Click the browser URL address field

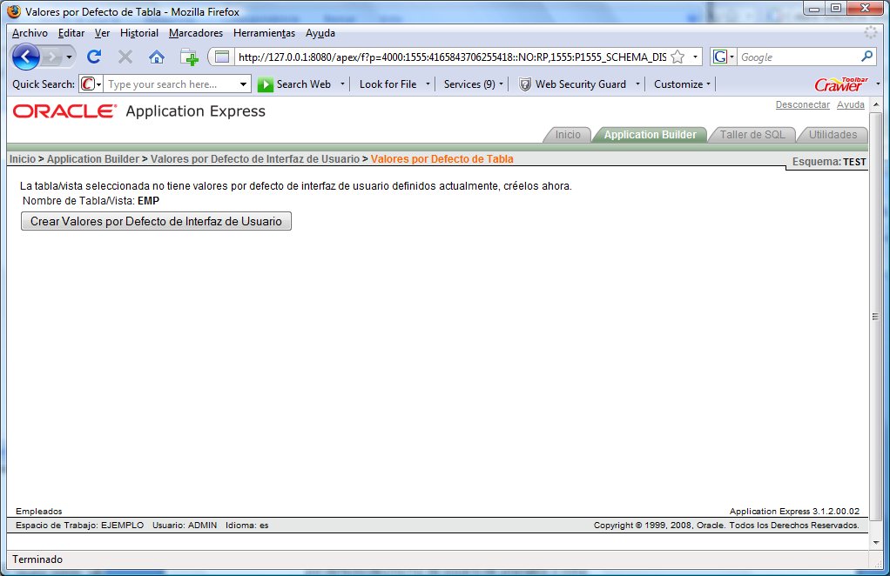pos(452,57)
